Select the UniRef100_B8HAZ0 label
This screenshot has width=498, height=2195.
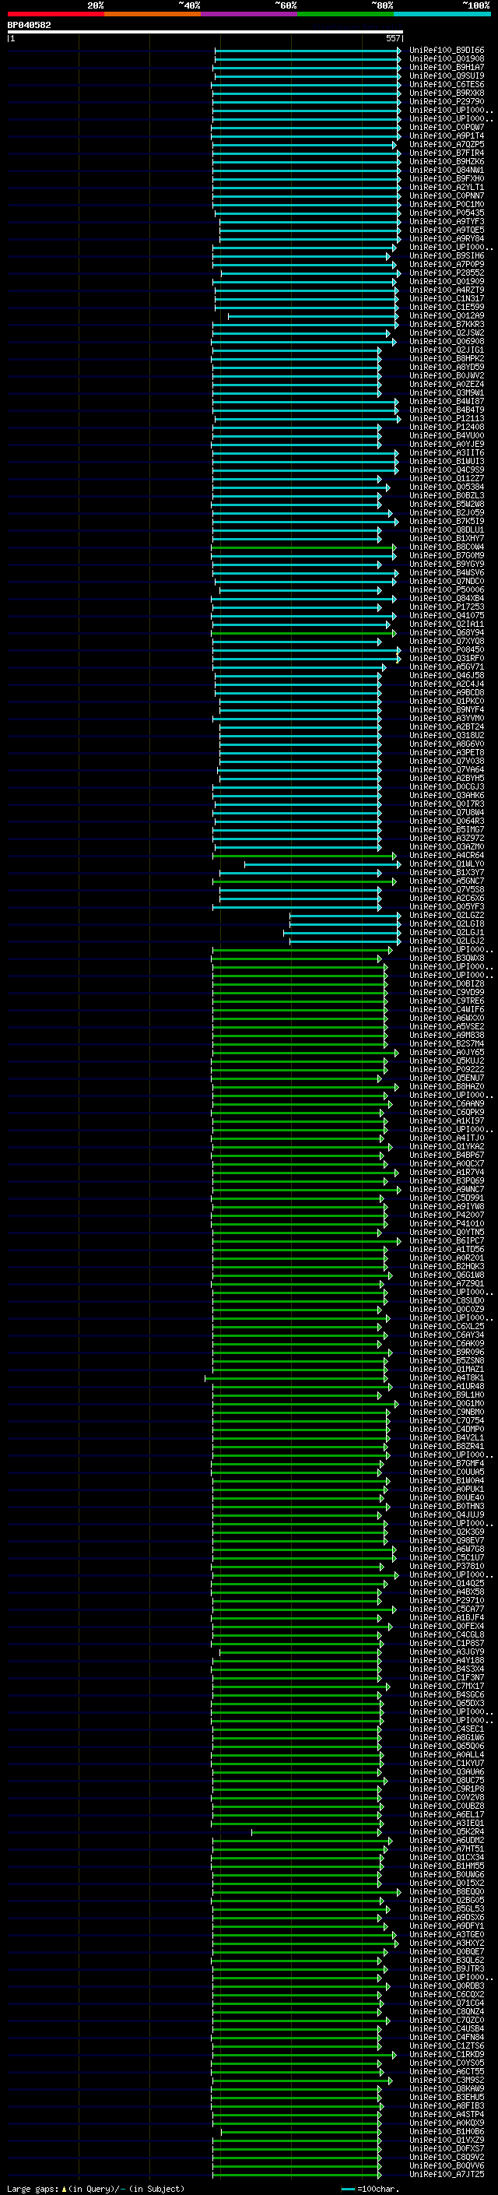pos(447,1086)
